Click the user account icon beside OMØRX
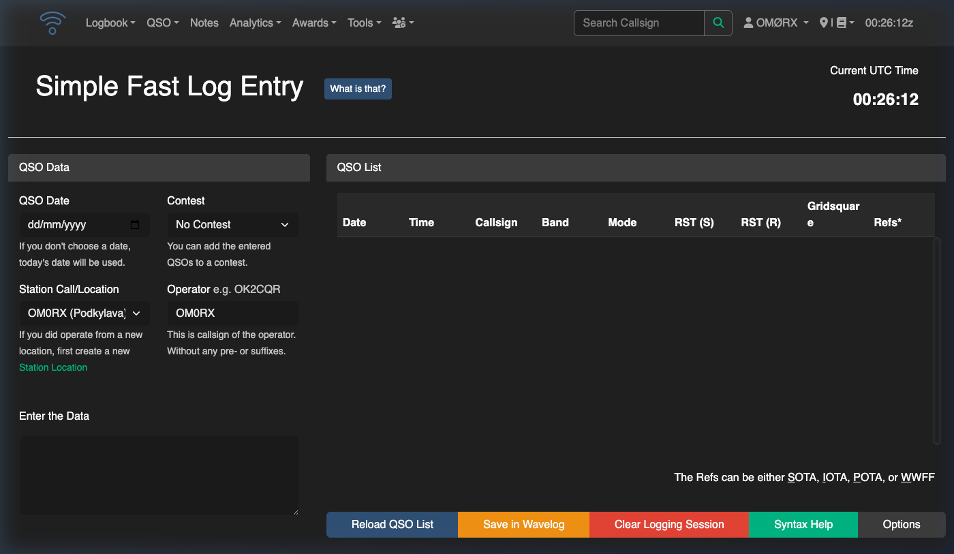The image size is (954, 554). pos(749,22)
